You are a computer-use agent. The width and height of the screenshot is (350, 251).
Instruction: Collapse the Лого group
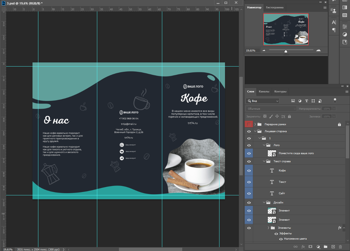point(264,145)
